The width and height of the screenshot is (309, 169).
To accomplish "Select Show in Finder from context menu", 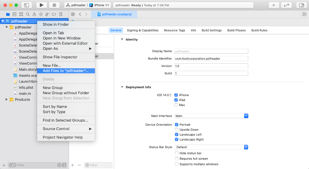I will tap(56, 25).
